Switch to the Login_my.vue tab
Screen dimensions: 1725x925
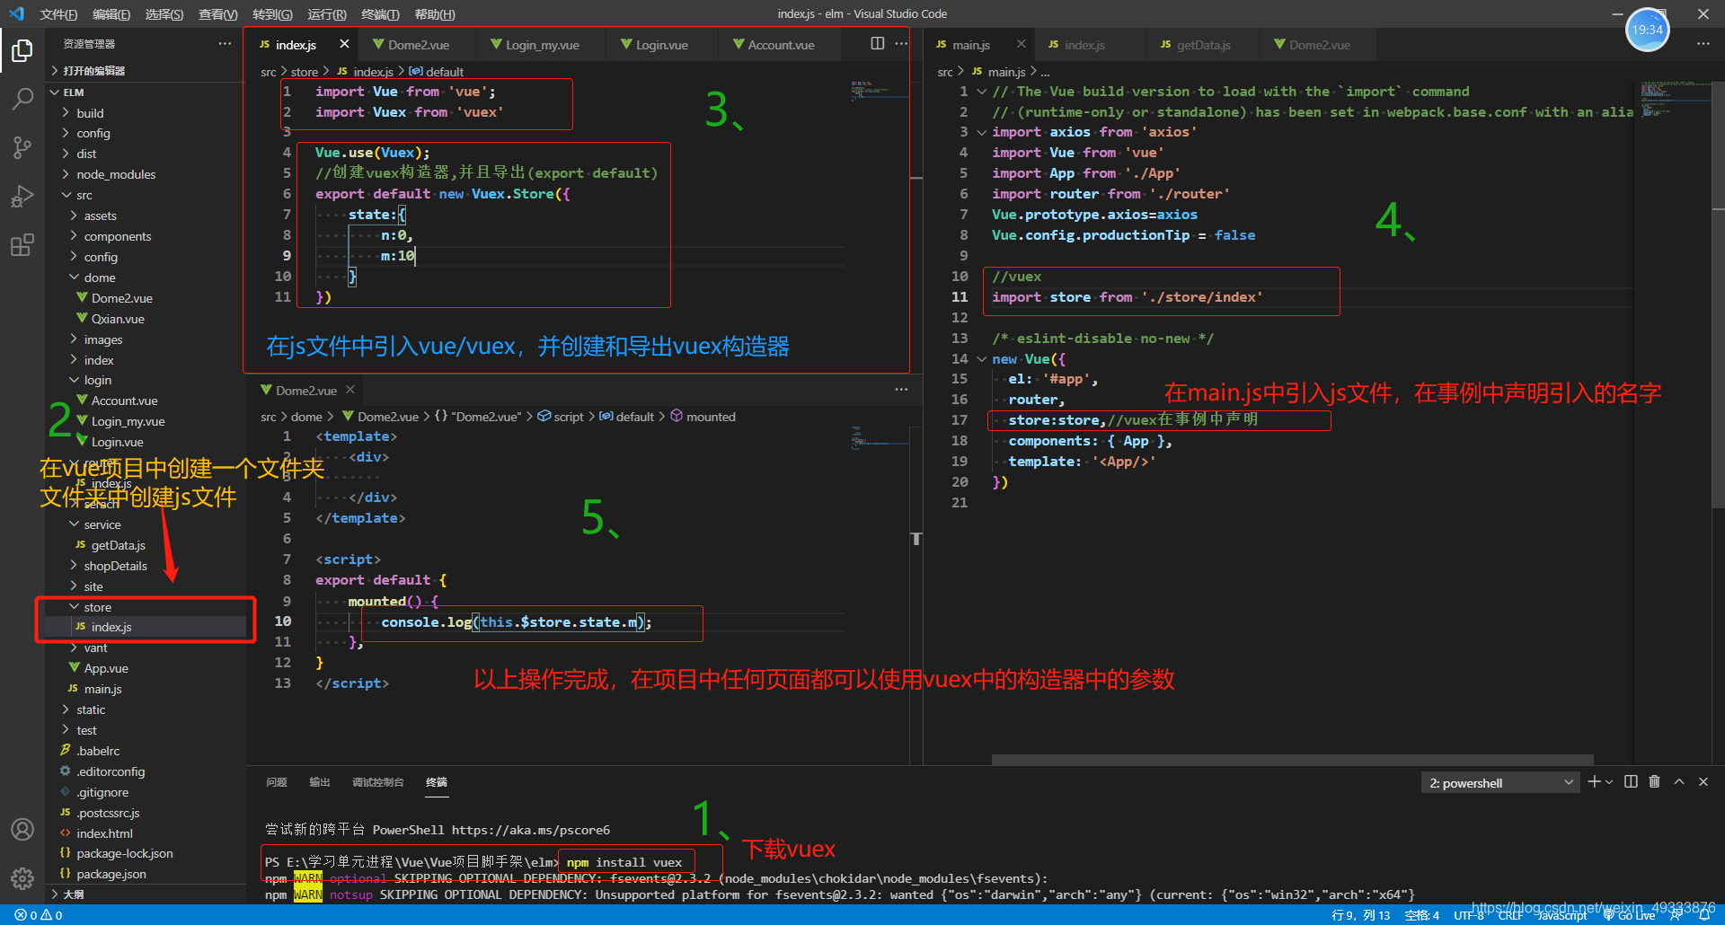[542, 45]
